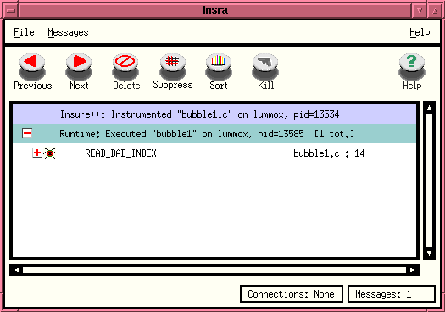Screen dimensions: 445x312
Task: Click the bubble1.c : 14 location
Action: (329, 153)
